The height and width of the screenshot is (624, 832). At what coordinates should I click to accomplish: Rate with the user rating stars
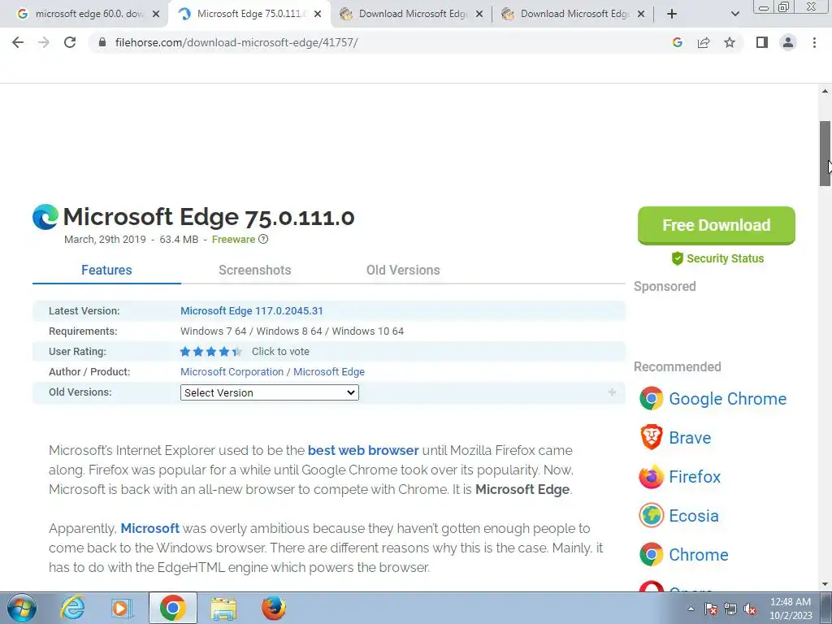[210, 351]
